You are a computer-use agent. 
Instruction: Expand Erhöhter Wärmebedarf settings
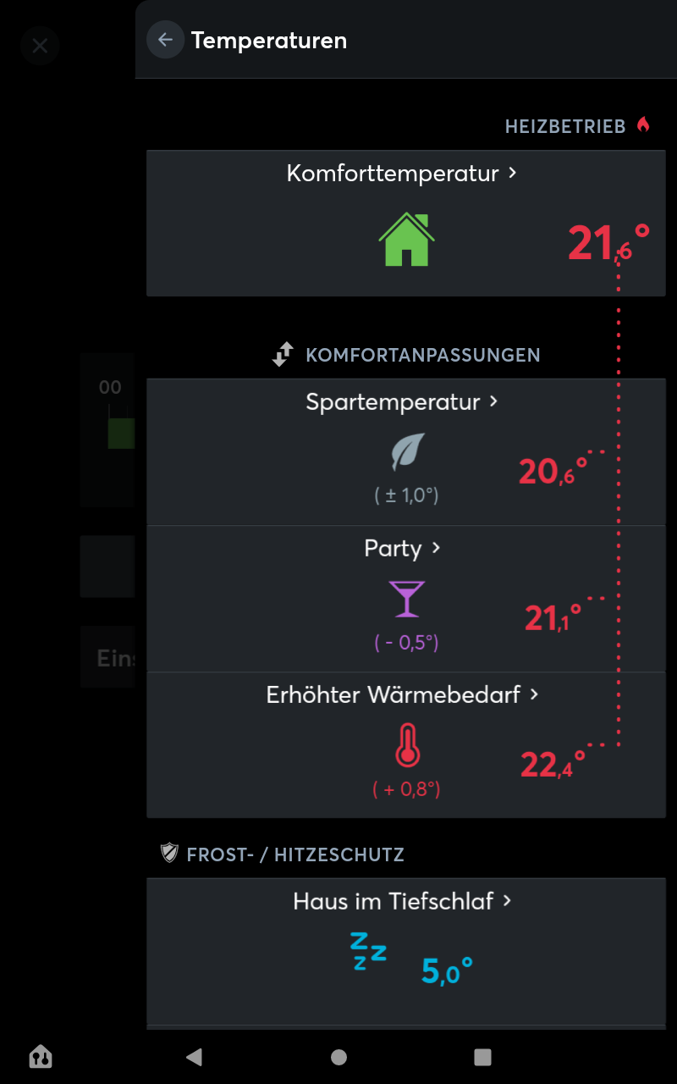(x=533, y=694)
